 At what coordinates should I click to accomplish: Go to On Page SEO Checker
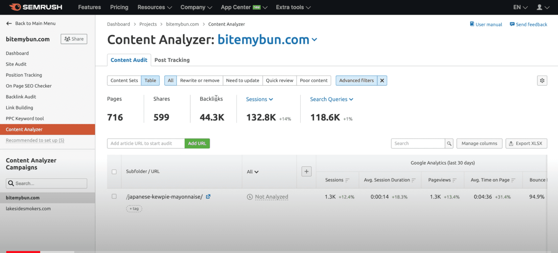(29, 86)
